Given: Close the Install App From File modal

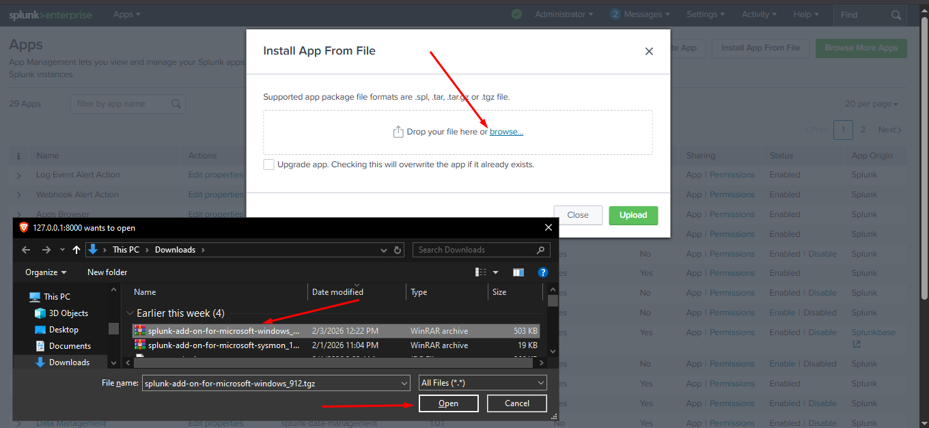Looking at the screenshot, I should 649,51.
